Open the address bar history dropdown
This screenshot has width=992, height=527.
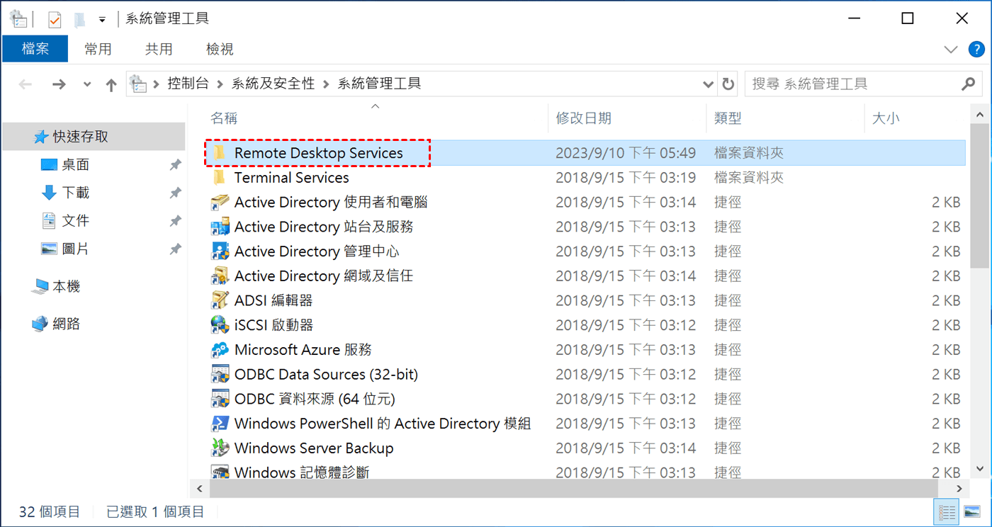[708, 84]
